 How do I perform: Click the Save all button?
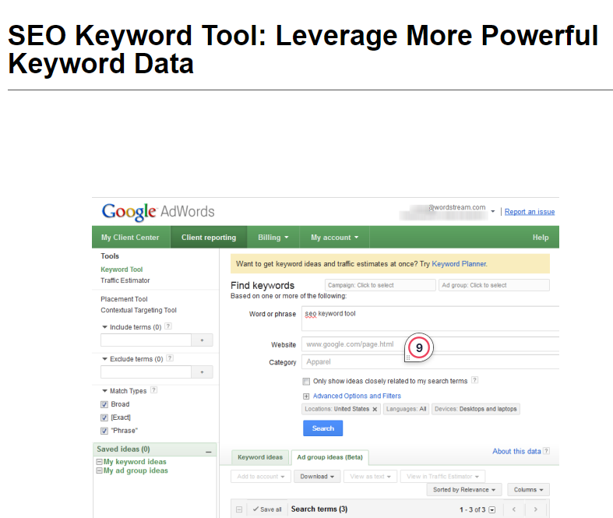[267, 509]
